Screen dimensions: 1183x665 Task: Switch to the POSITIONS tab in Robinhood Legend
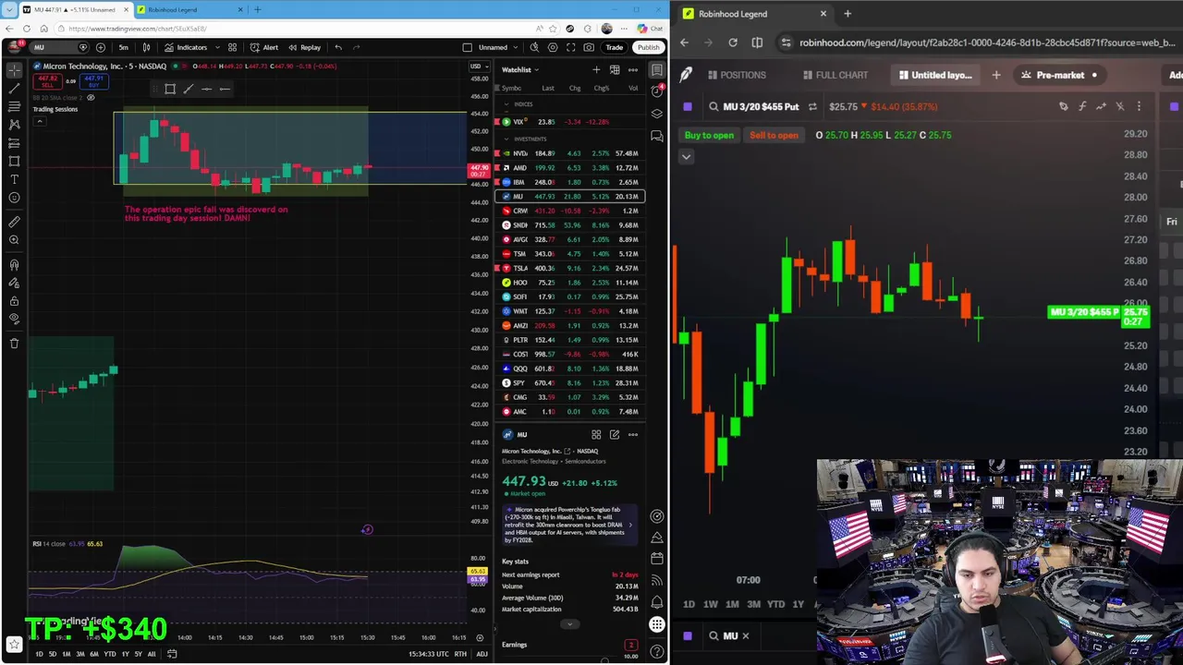tap(736, 75)
